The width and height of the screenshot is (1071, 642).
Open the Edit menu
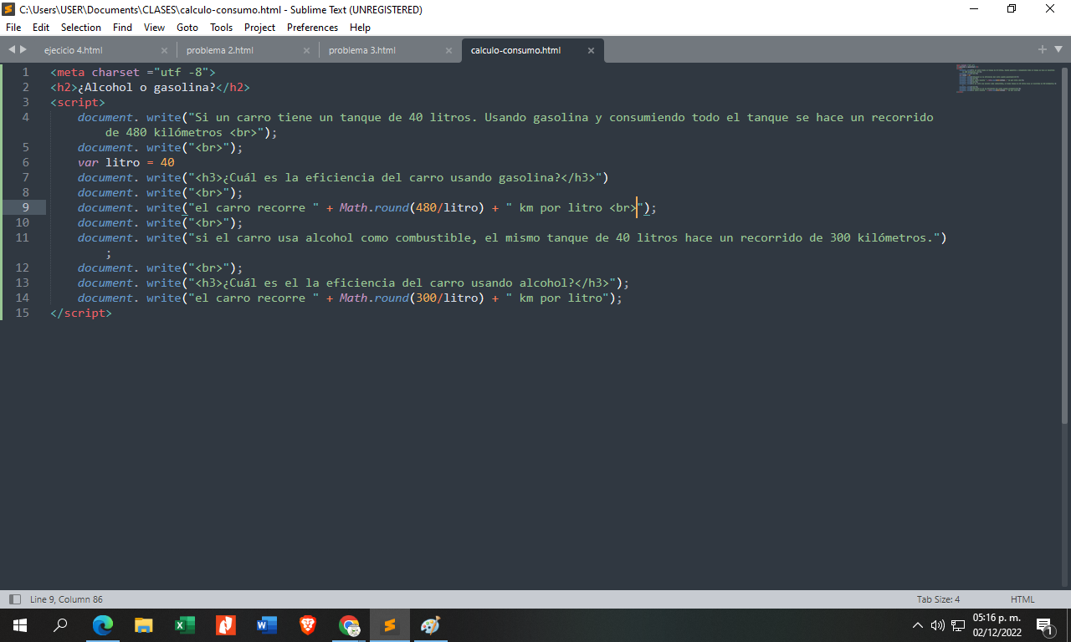[41, 28]
